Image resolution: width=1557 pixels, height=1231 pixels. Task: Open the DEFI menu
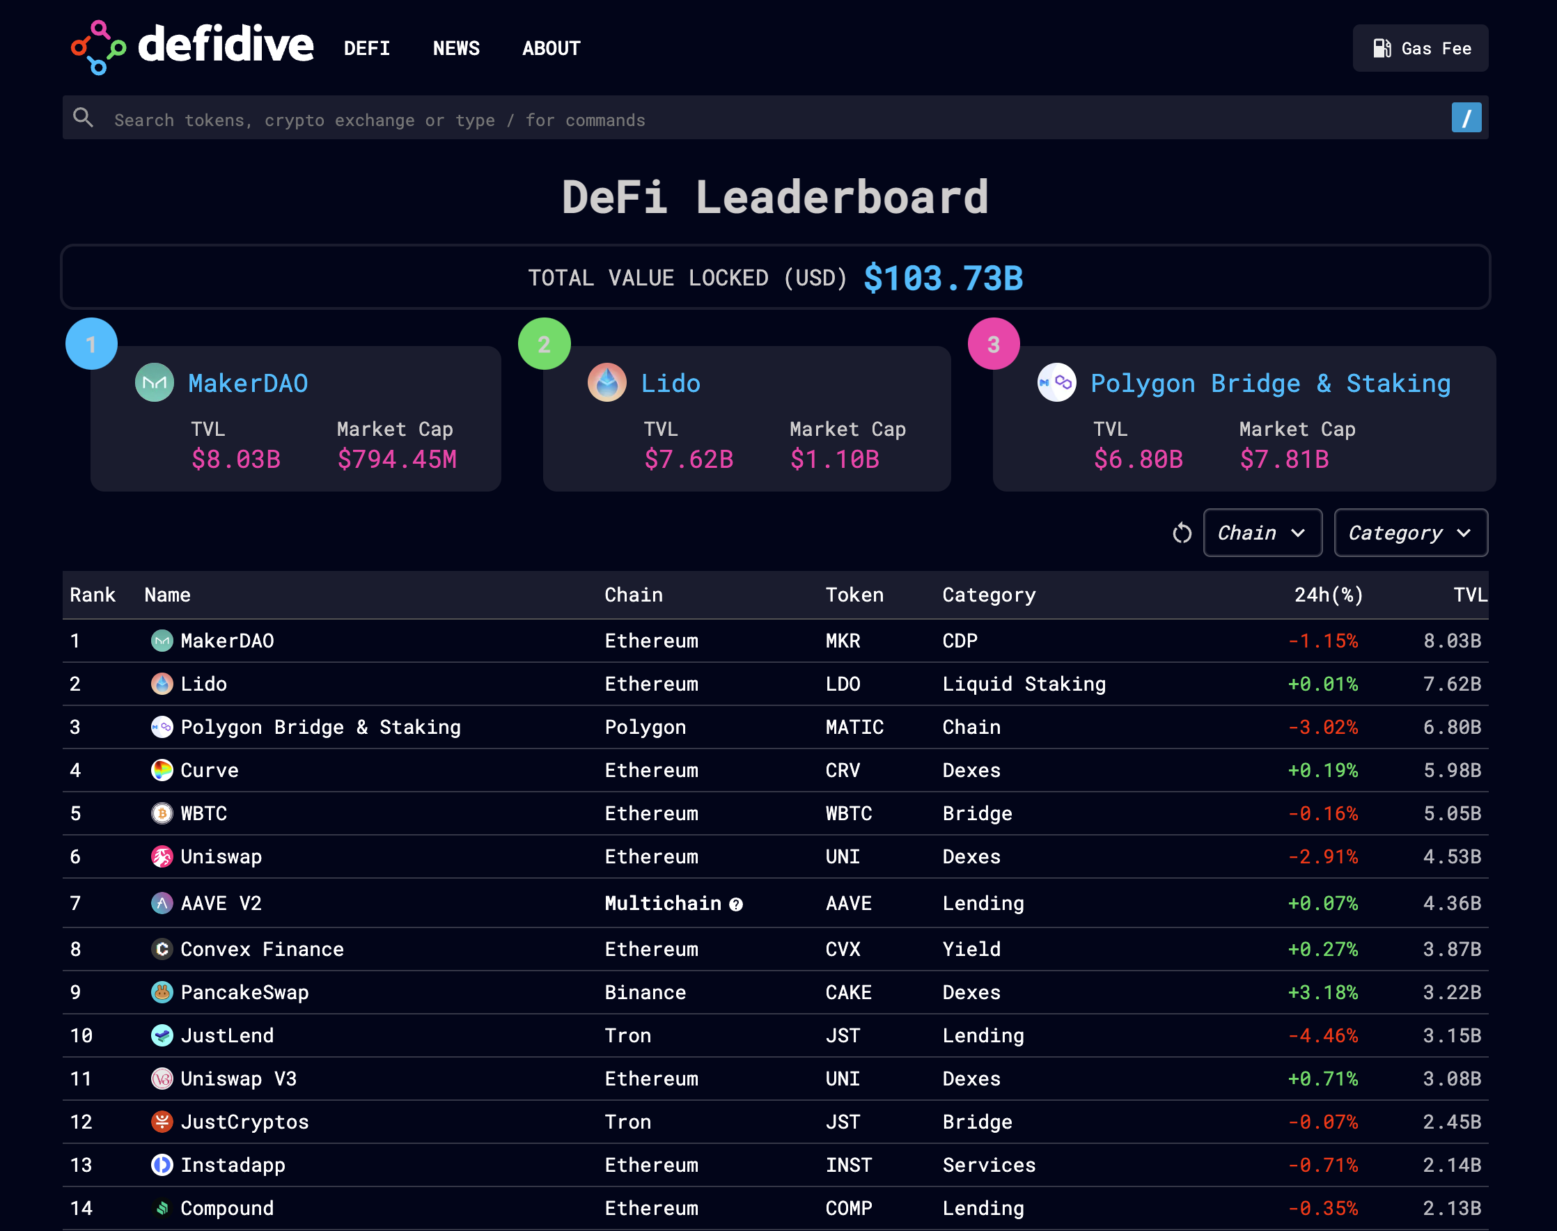click(367, 48)
